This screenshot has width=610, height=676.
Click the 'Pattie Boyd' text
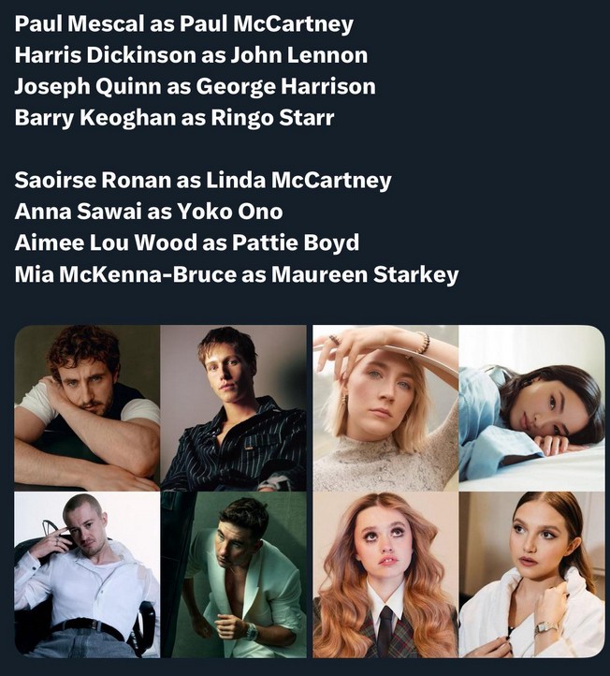(x=296, y=242)
